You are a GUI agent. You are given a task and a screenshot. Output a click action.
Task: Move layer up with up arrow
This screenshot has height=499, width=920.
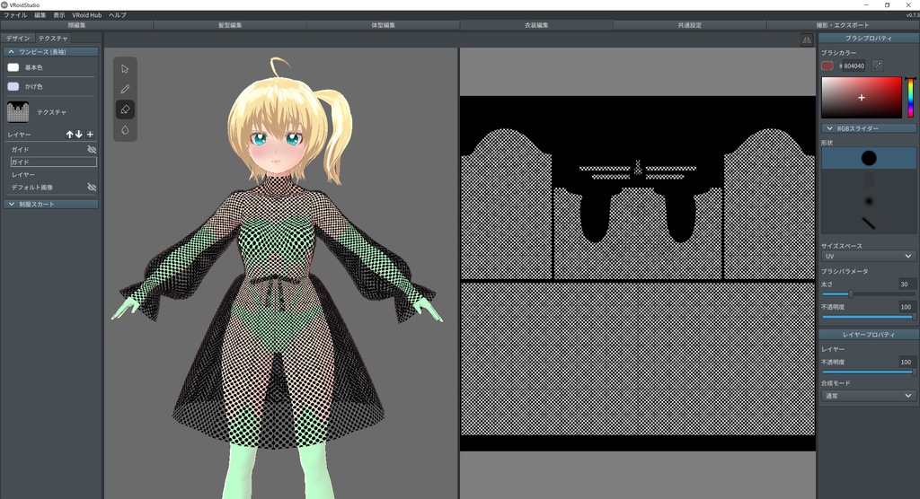[69, 135]
